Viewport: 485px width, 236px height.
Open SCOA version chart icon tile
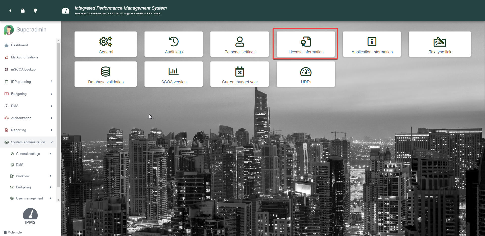pyautogui.click(x=174, y=74)
